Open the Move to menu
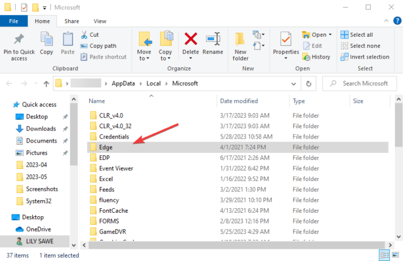The width and height of the screenshot is (403, 261). tap(144, 46)
